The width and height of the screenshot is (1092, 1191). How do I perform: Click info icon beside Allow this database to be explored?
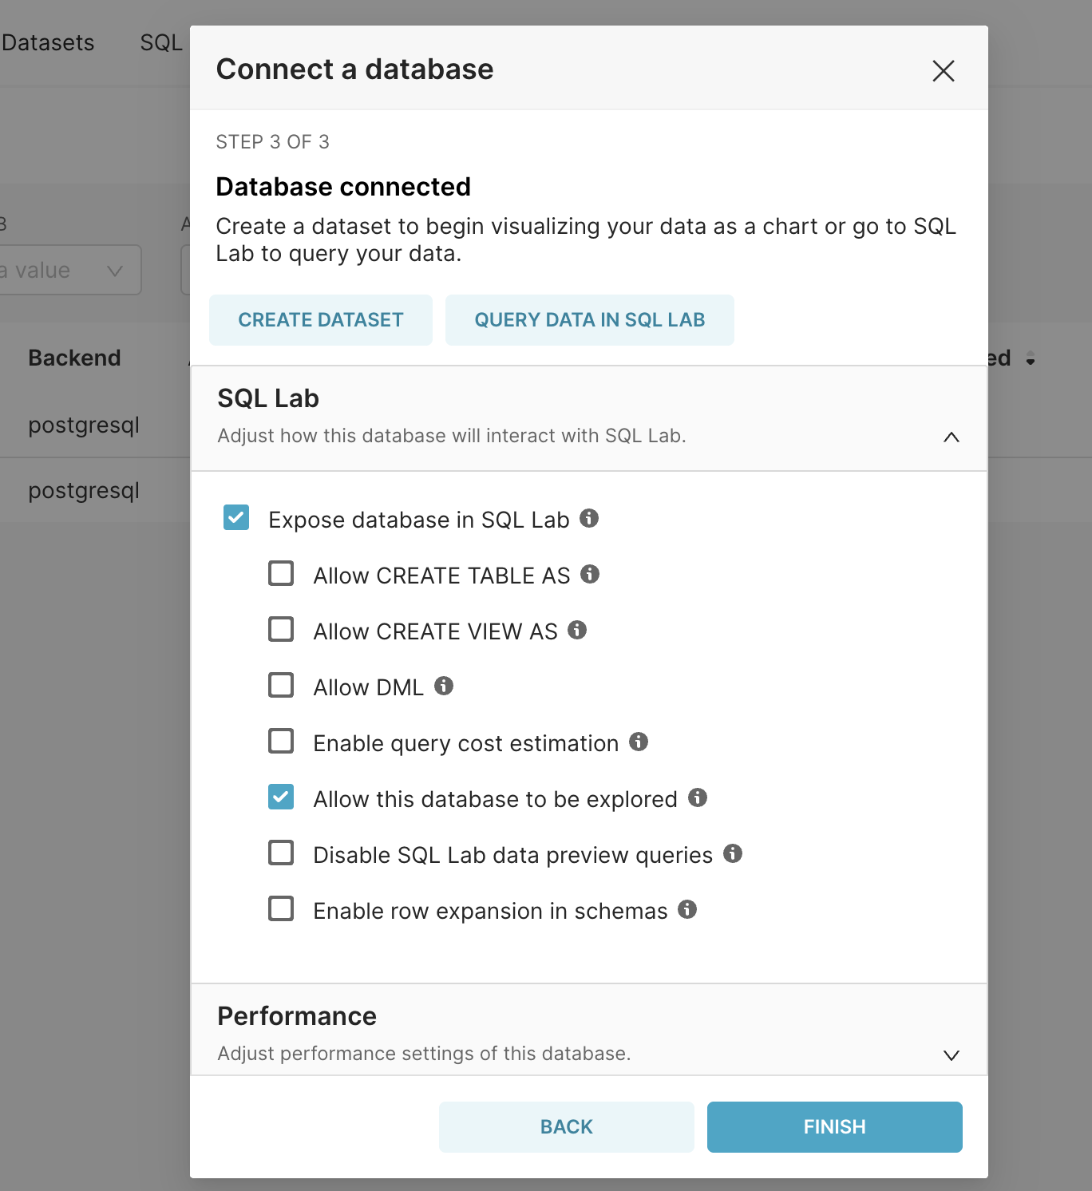click(698, 797)
